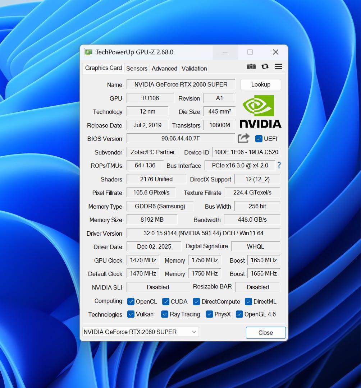Toggle the UEFI checkbox
Screen dimensions: 361x388
(x=259, y=139)
